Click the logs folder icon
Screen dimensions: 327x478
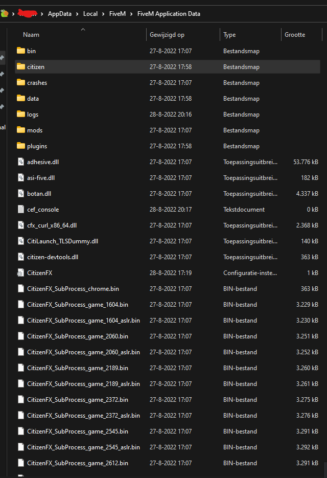pyautogui.click(x=21, y=114)
